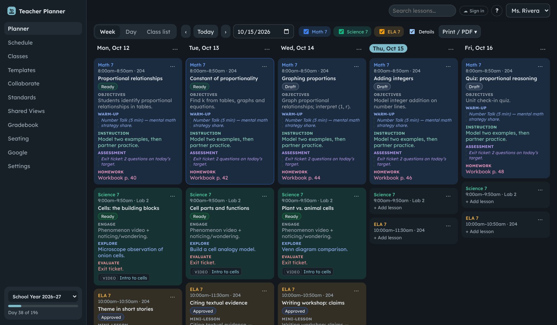Open Gradebook in the sidebar
The height and width of the screenshot is (325, 557).
tap(43, 125)
